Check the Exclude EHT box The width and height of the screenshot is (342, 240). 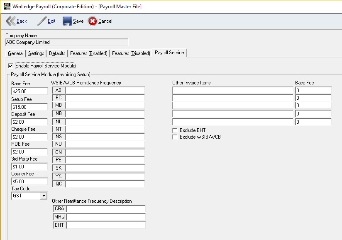175,130
